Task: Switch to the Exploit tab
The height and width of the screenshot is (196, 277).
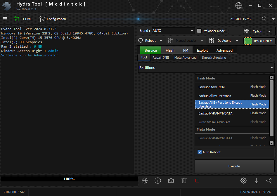Action: point(202,50)
